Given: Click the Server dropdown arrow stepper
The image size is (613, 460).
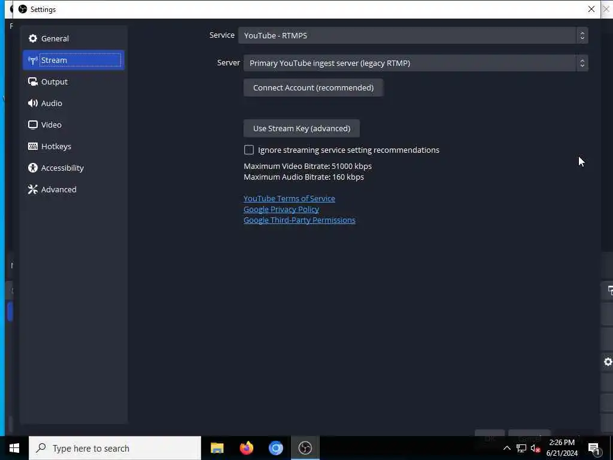Looking at the screenshot, I should tap(582, 63).
